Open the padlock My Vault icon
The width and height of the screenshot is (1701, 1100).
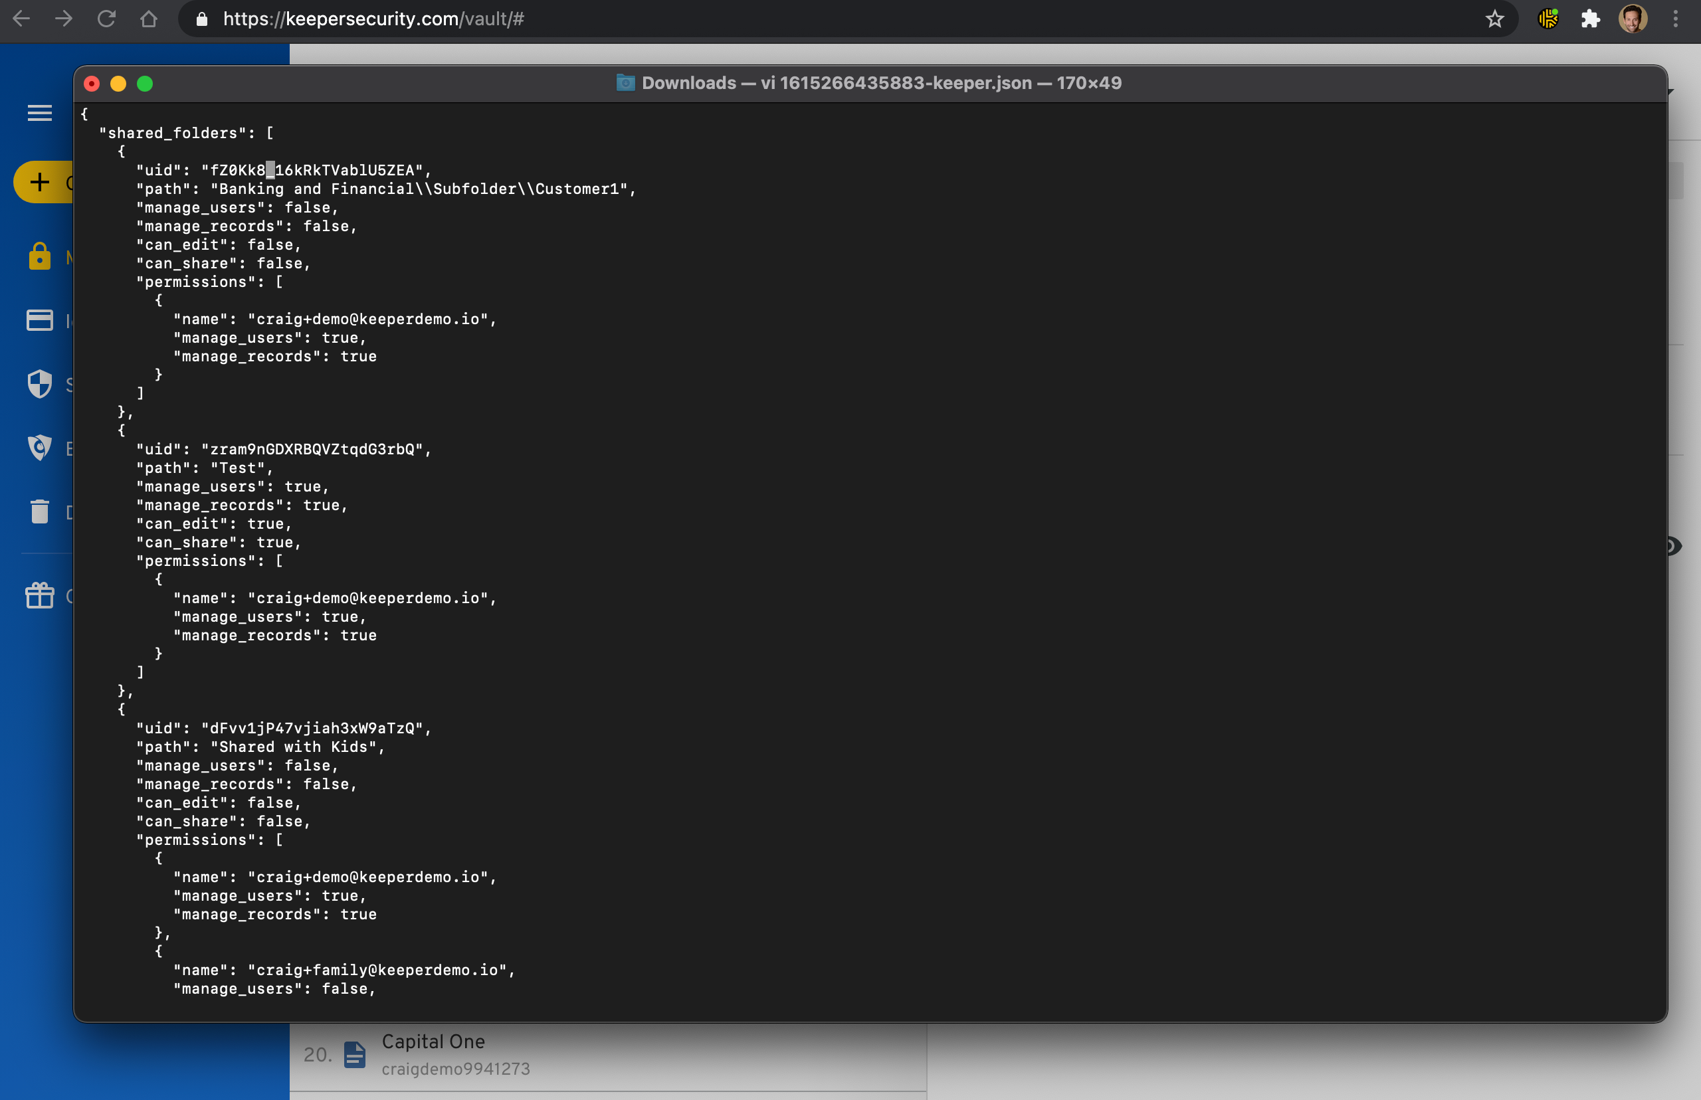(39, 256)
